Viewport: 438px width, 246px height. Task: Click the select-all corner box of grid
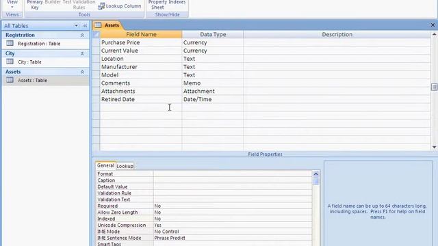(x=96, y=34)
